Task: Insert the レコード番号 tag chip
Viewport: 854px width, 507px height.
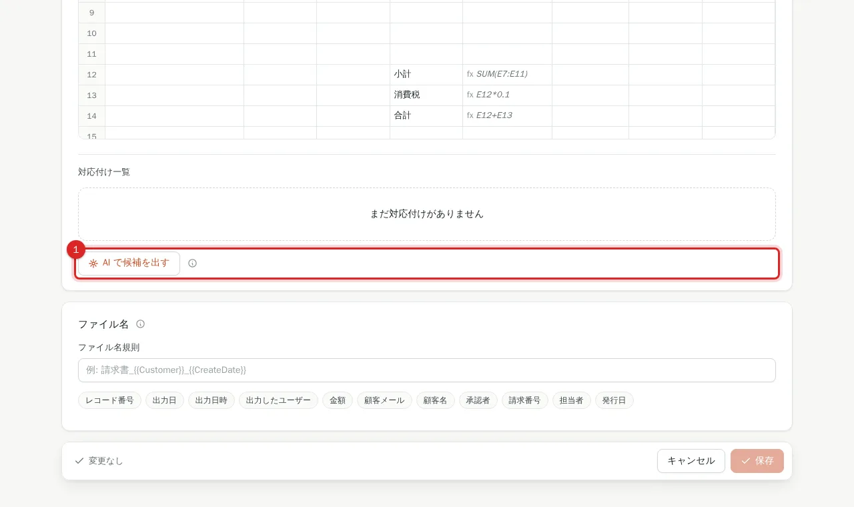Action: coord(109,400)
